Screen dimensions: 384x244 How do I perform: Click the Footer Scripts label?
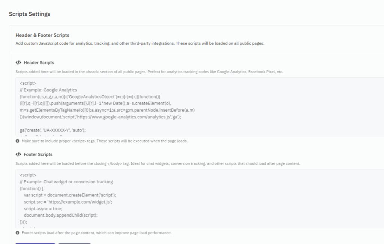[38, 154]
